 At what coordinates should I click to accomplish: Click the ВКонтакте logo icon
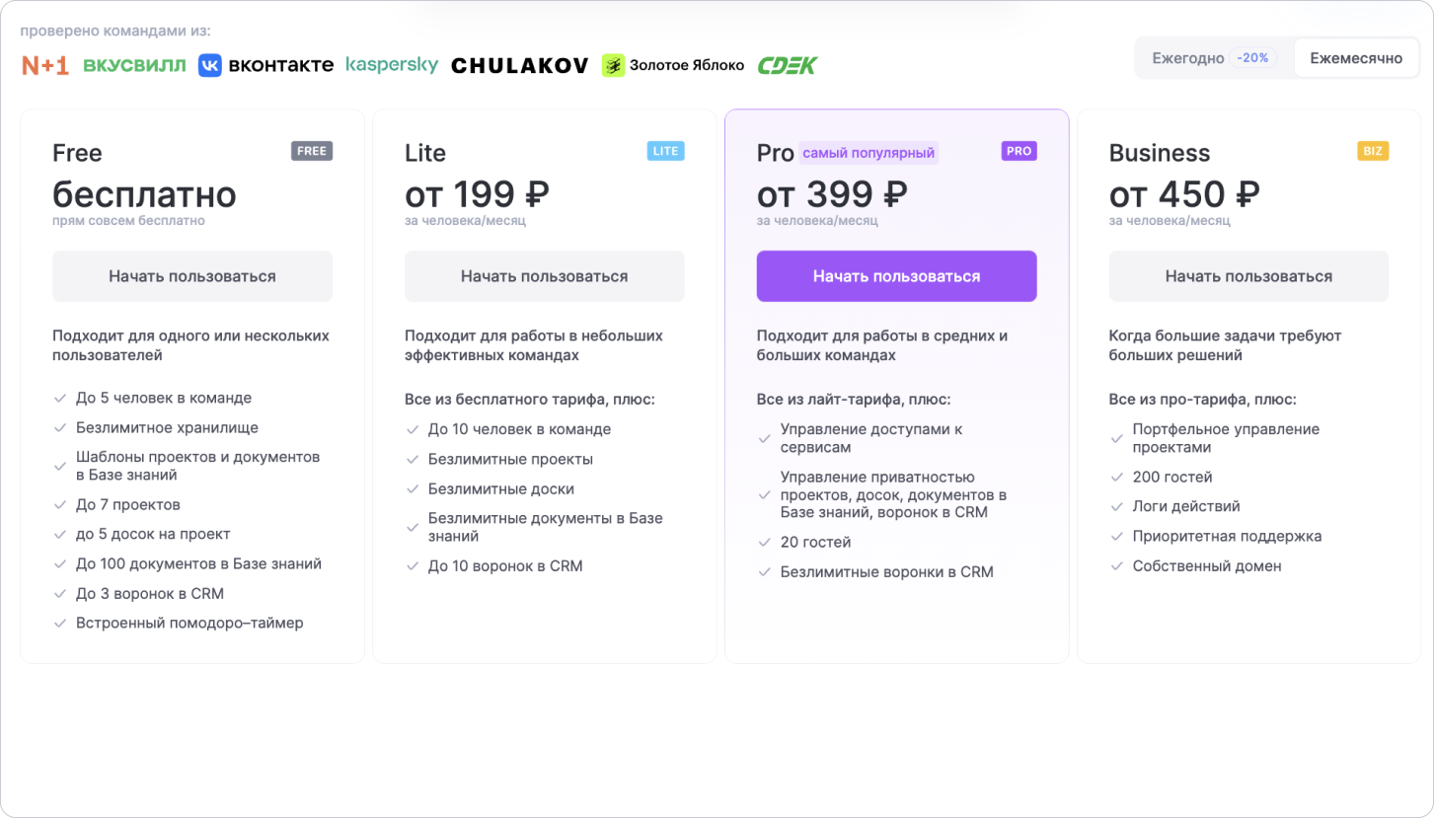[209, 65]
